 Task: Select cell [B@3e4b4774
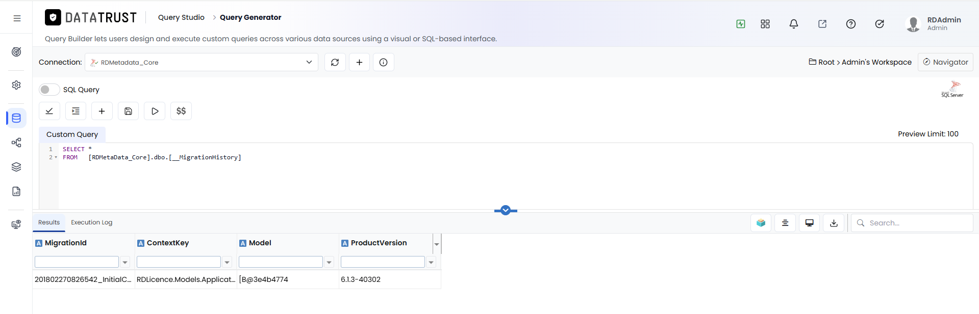point(288,279)
